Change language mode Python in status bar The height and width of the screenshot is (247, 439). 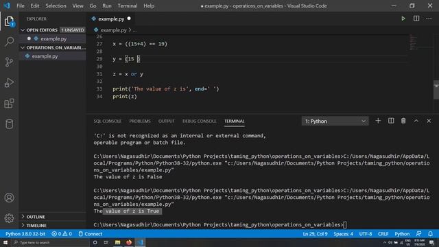tap(402, 234)
